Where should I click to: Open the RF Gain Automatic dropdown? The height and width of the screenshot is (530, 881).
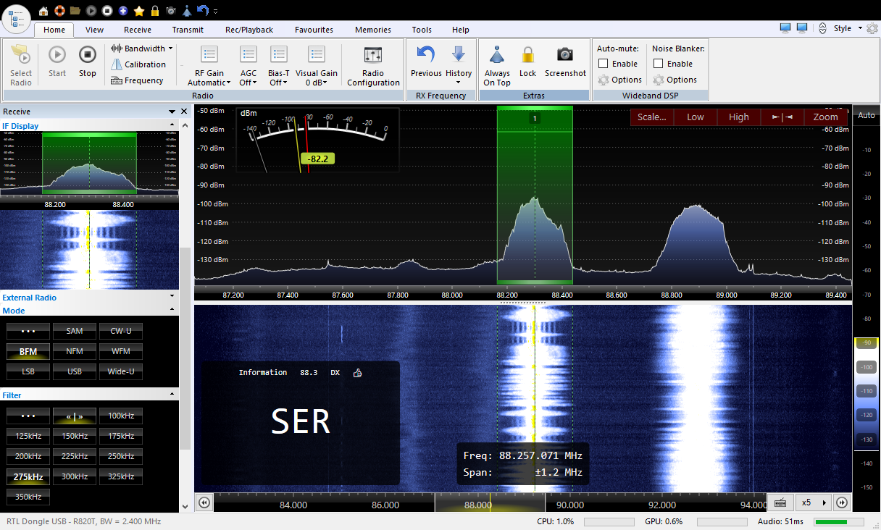point(209,66)
